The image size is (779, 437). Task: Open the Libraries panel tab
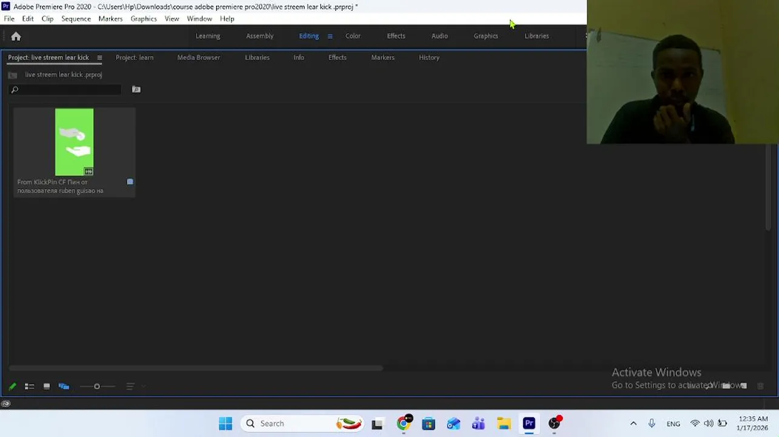point(257,58)
